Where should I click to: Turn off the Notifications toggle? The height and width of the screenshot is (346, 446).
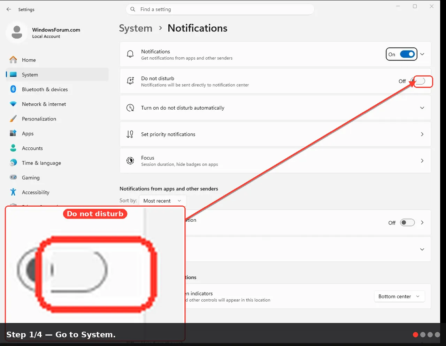tap(407, 54)
